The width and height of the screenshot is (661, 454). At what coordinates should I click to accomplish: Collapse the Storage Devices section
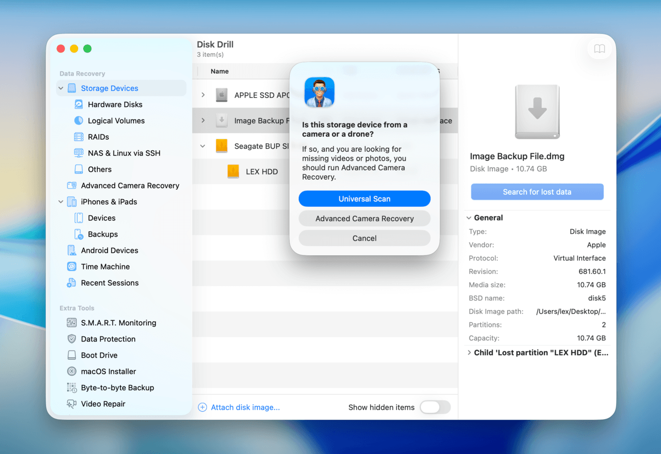coord(60,88)
